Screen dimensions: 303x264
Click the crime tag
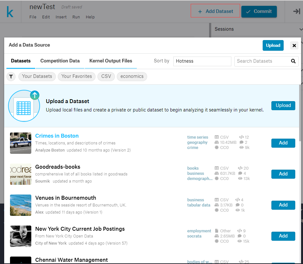pyautogui.click(x=192, y=148)
